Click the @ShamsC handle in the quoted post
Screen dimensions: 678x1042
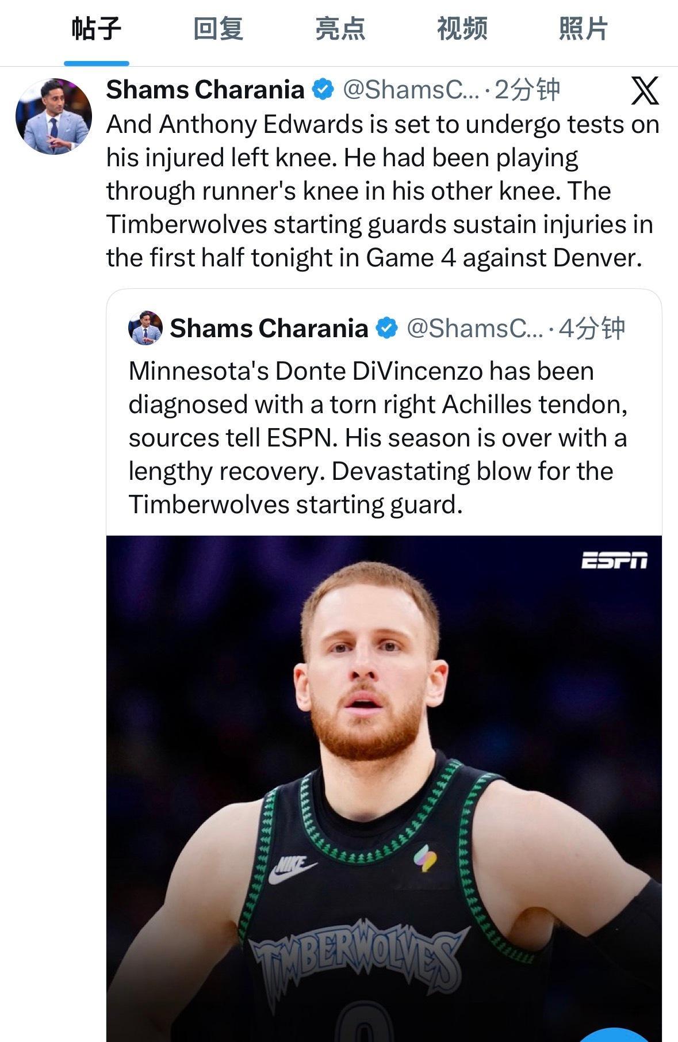[474, 328]
